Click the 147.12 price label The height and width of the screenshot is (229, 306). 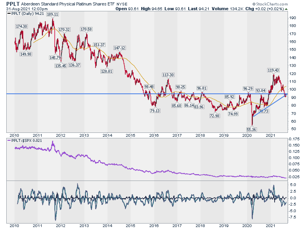point(120,48)
